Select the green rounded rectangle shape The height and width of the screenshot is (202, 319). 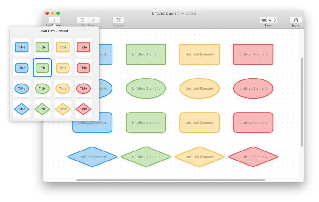(x=42, y=68)
